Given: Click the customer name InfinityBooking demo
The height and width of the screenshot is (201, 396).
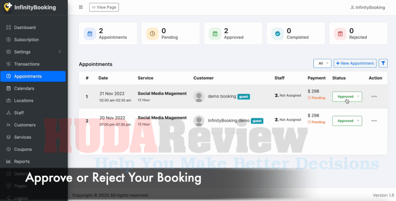Looking at the screenshot, I should [x=229, y=121].
